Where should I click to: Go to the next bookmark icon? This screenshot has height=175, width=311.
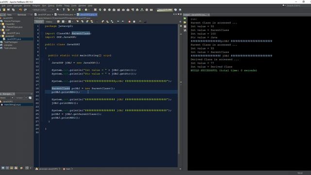coord(107,21)
